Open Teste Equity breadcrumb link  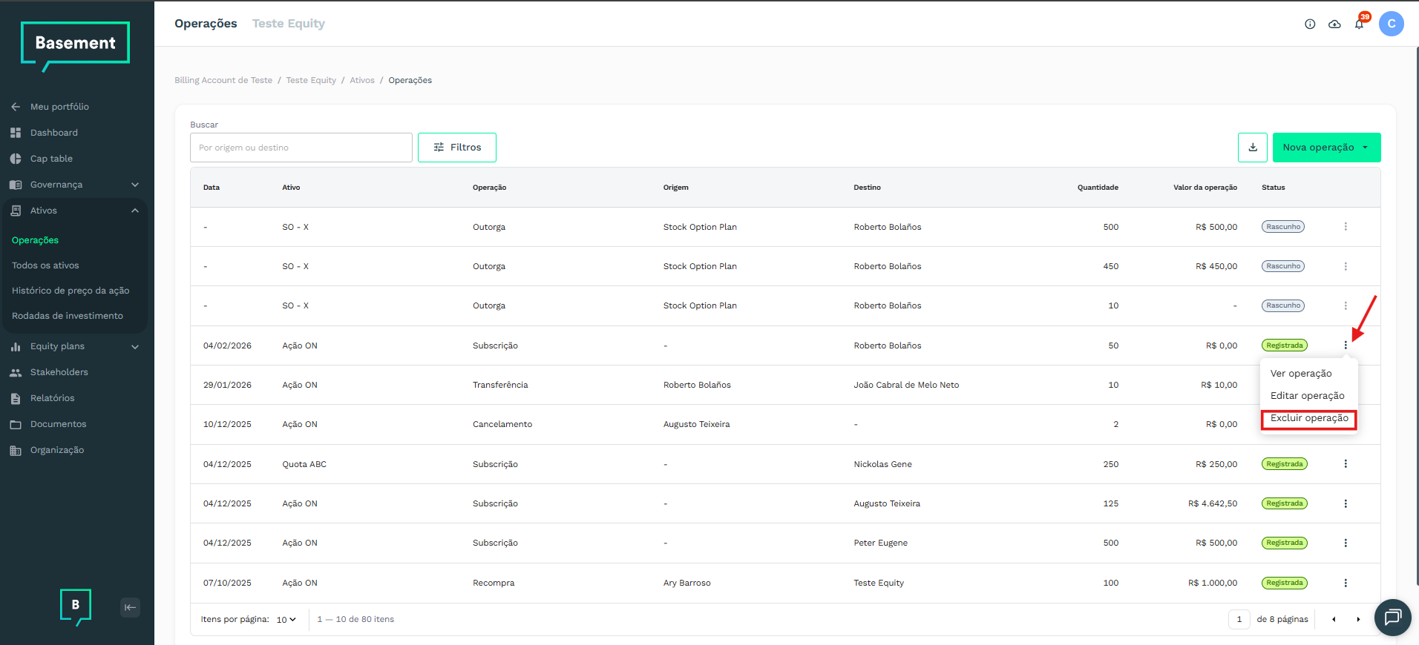click(x=311, y=80)
